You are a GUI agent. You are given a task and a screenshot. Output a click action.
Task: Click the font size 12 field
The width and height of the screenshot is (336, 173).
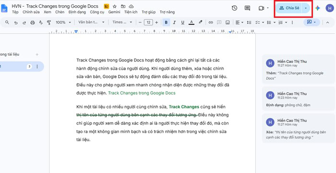(148, 22)
